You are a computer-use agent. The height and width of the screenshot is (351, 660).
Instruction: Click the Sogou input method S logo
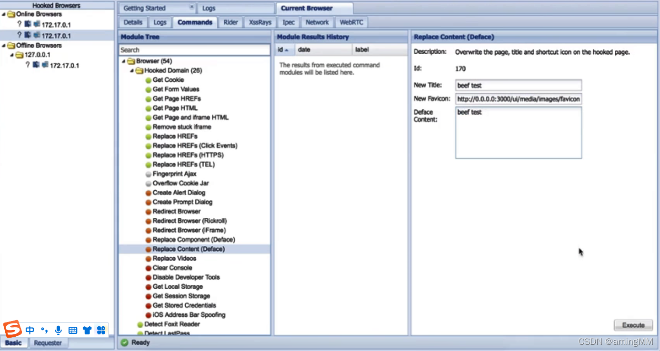[x=12, y=329]
